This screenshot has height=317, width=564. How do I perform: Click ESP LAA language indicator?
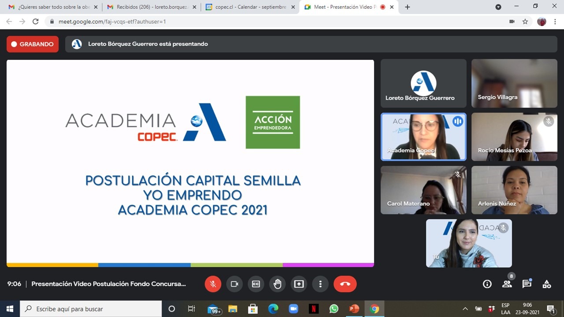pos(505,309)
